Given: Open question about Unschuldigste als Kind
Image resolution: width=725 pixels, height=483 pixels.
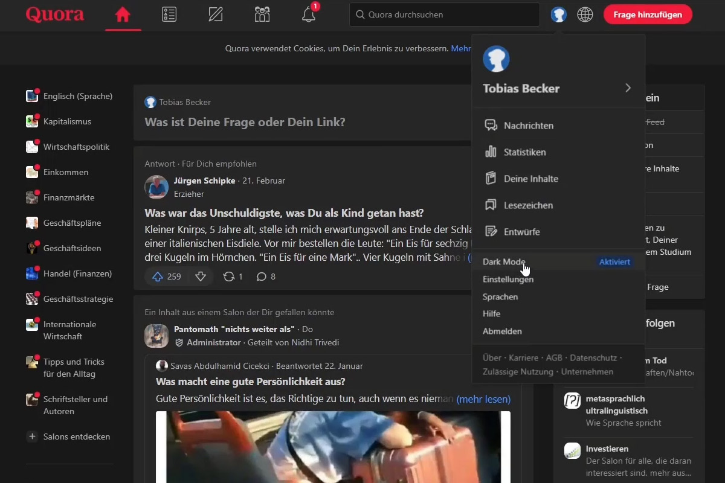Looking at the screenshot, I should (284, 213).
